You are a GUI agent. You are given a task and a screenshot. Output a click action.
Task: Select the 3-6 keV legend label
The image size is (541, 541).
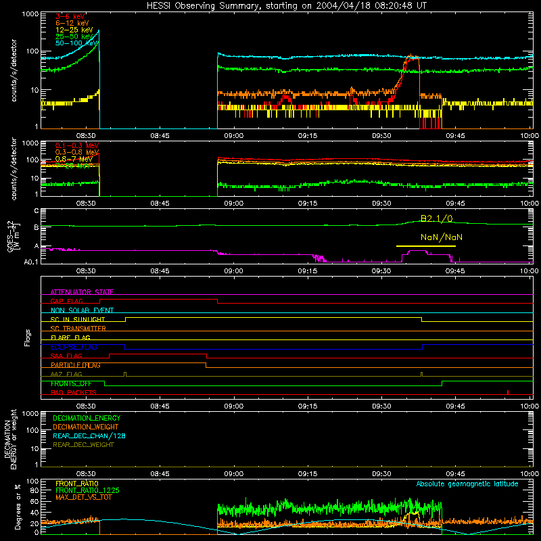pyautogui.click(x=70, y=16)
